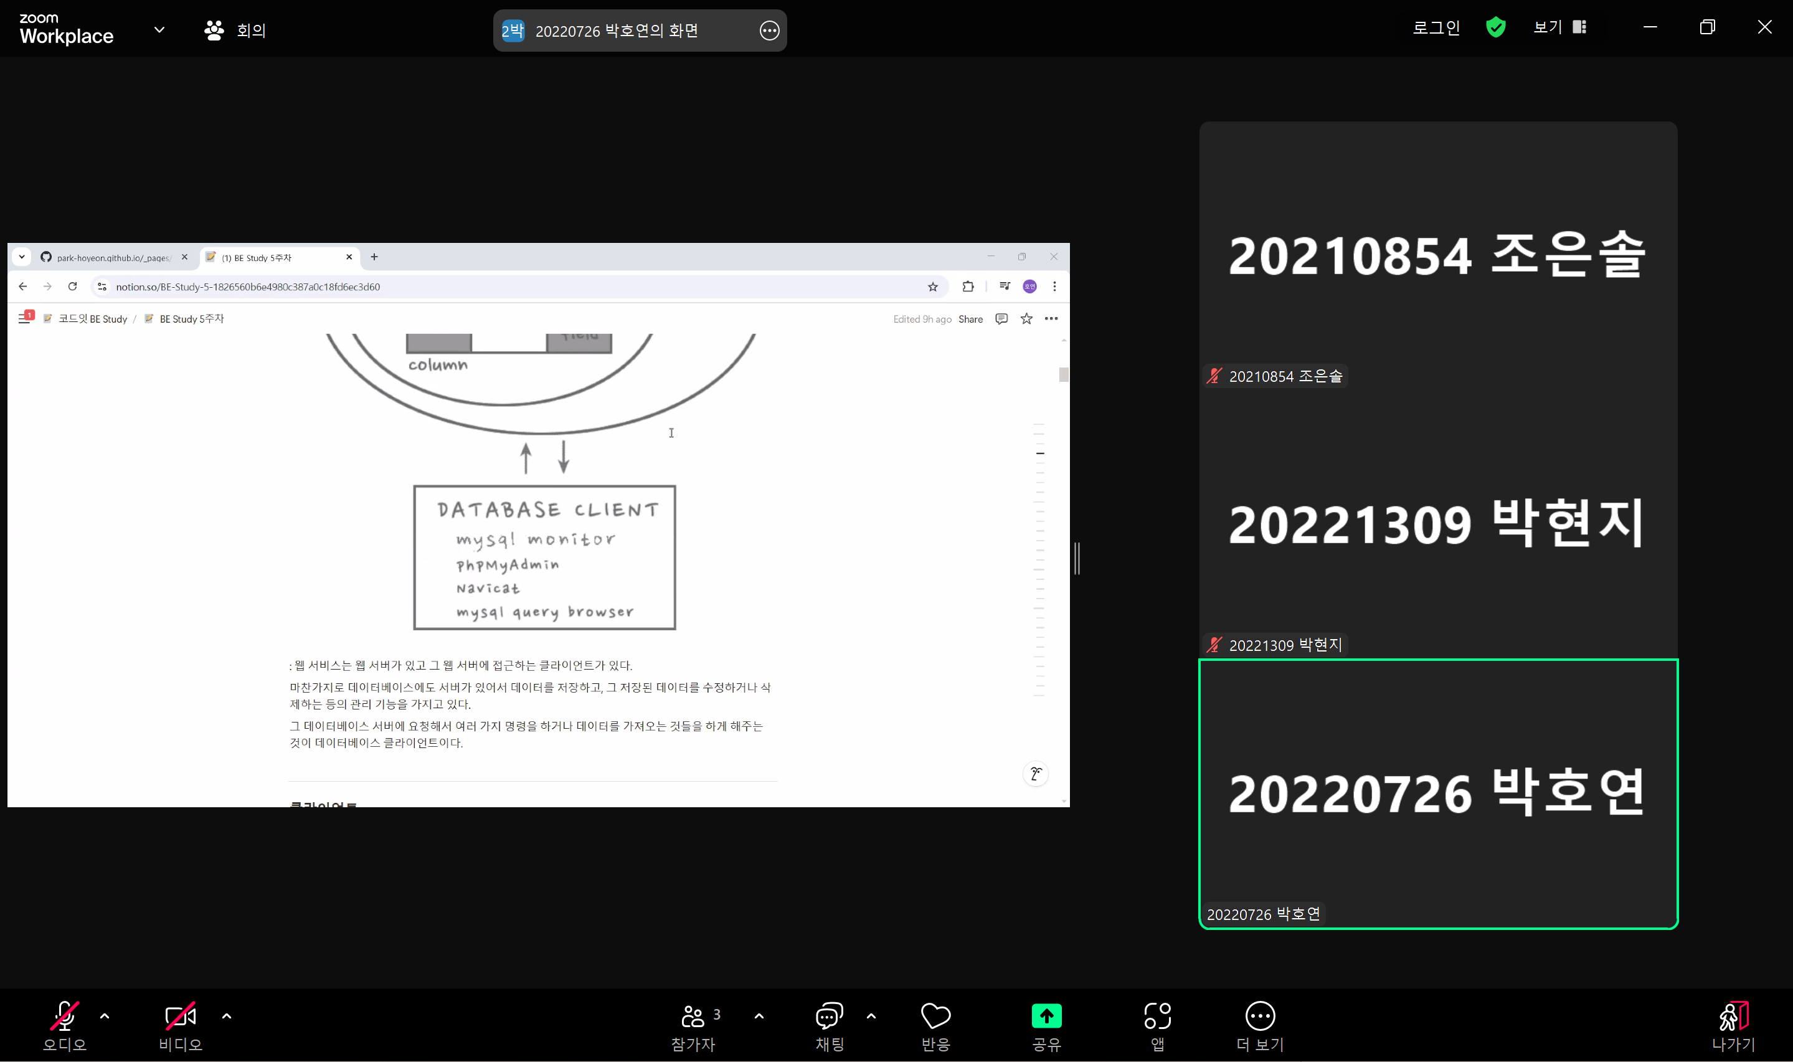Expand the audio options arrow beside 오디오
The image size is (1793, 1062).
coord(105,1015)
